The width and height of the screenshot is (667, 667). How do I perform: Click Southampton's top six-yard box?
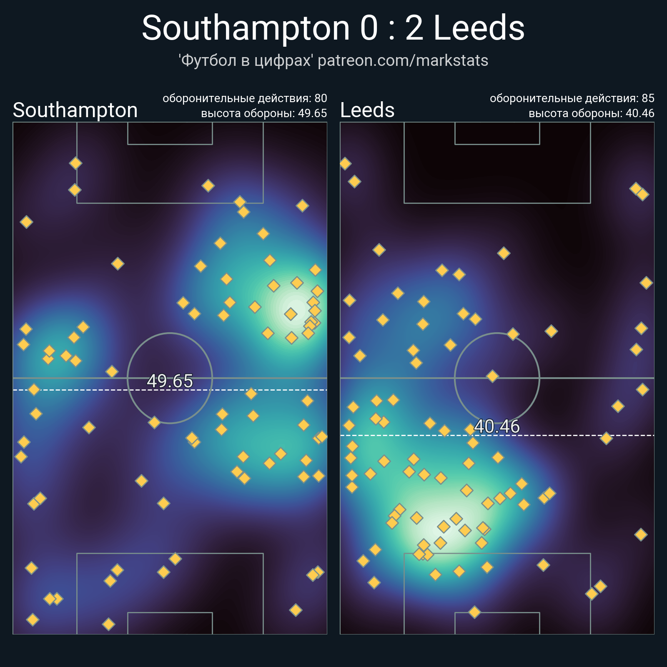[x=170, y=133]
